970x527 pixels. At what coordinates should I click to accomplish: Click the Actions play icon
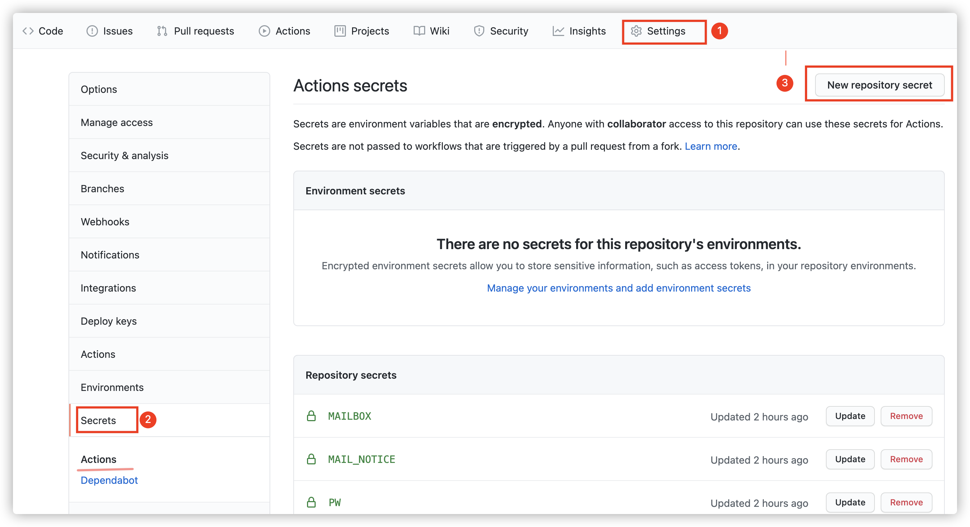pyautogui.click(x=264, y=31)
